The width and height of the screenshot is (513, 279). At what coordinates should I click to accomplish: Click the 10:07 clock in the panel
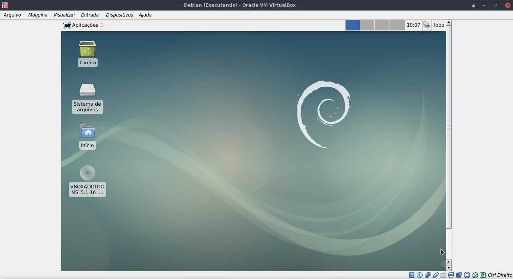coord(413,25)
